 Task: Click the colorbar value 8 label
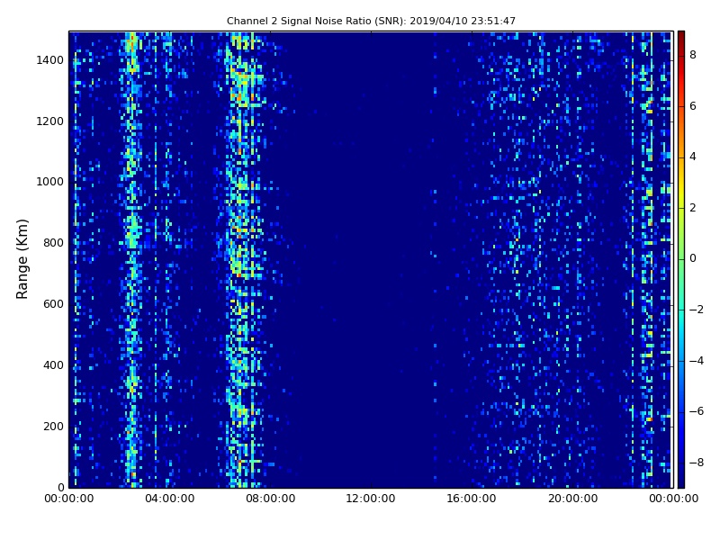pos(693,55)
